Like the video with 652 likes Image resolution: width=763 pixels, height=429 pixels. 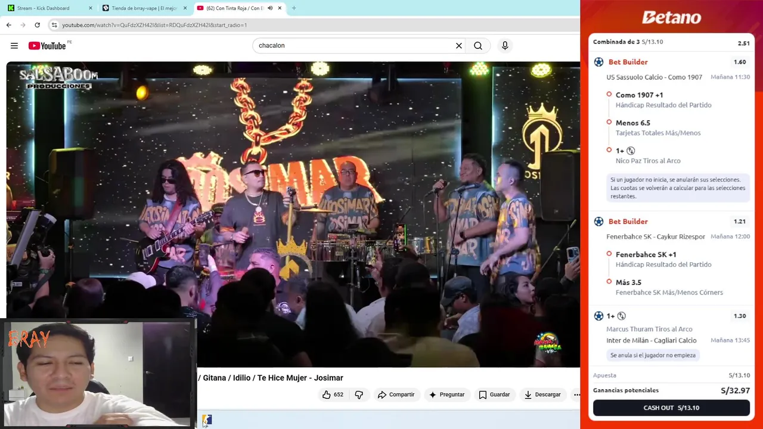point(333,394)
